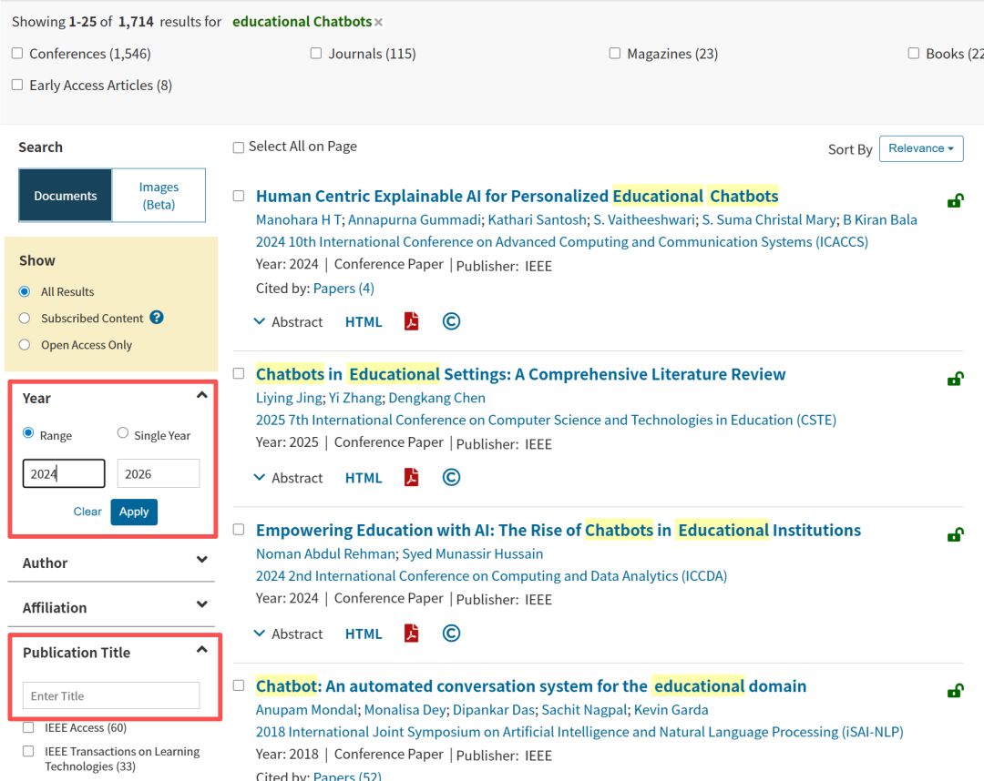The image size is (984, 781).
Task: Click the Apply button for year range
Action: click(x=134, y=512)
